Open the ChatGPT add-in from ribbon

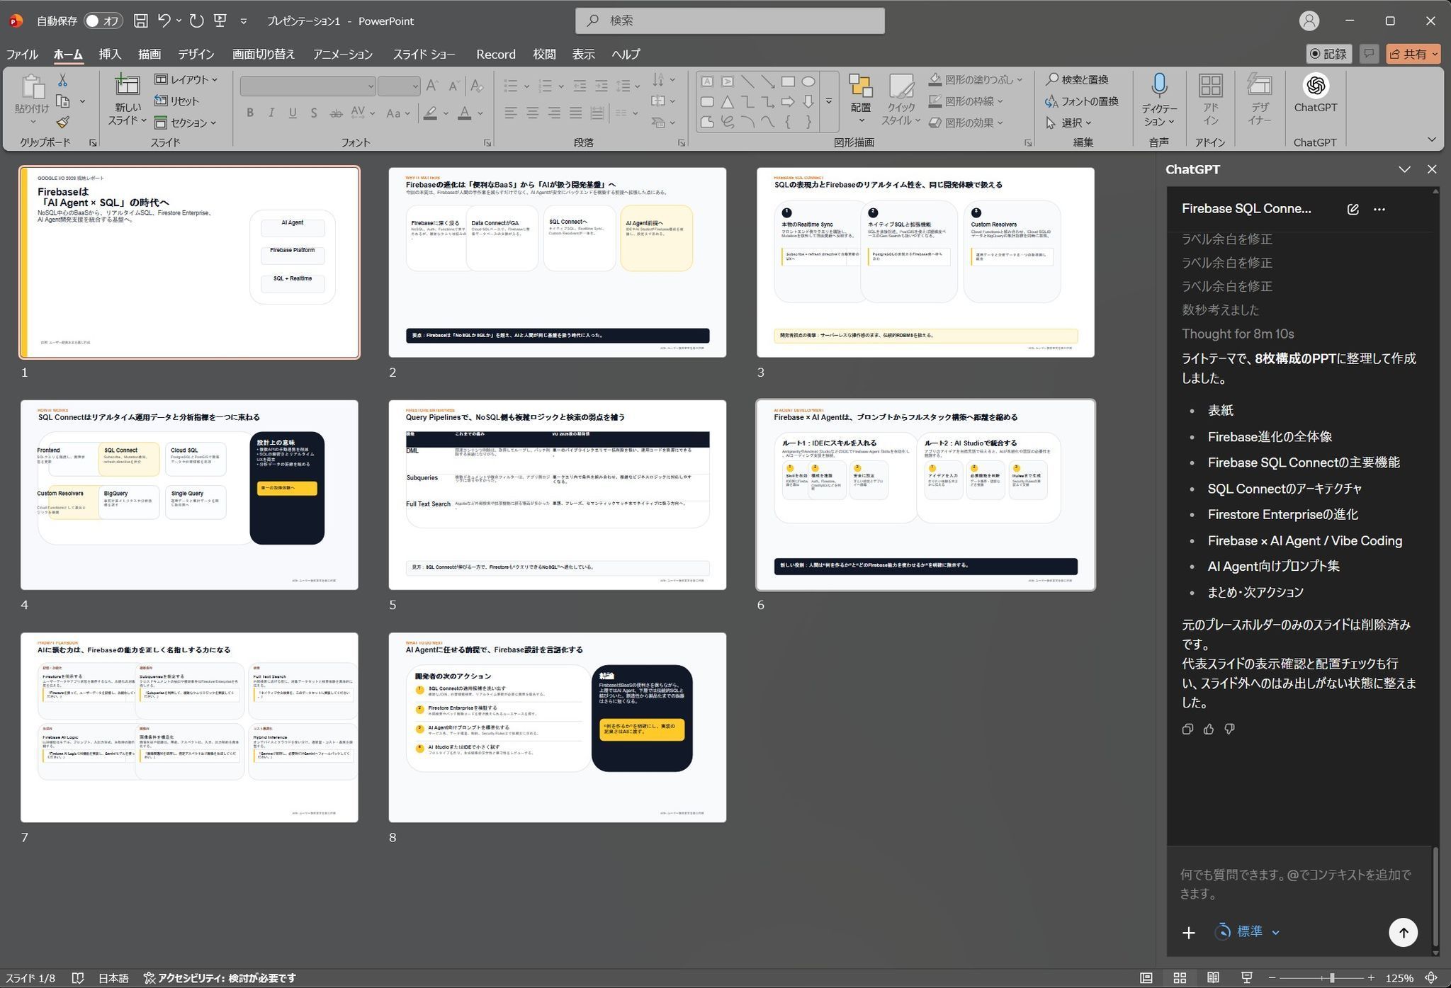[1315, 93]
